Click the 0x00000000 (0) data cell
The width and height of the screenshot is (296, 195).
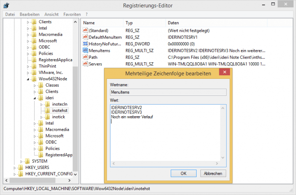tap(181, 44)
